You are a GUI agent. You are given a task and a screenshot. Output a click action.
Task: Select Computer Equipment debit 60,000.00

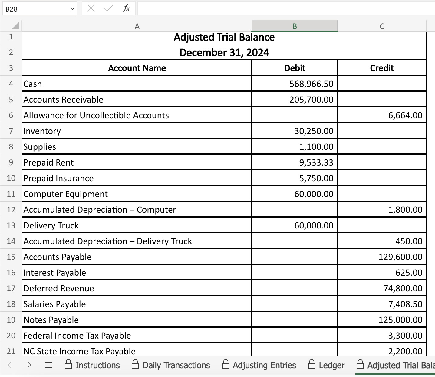[295, 194]
